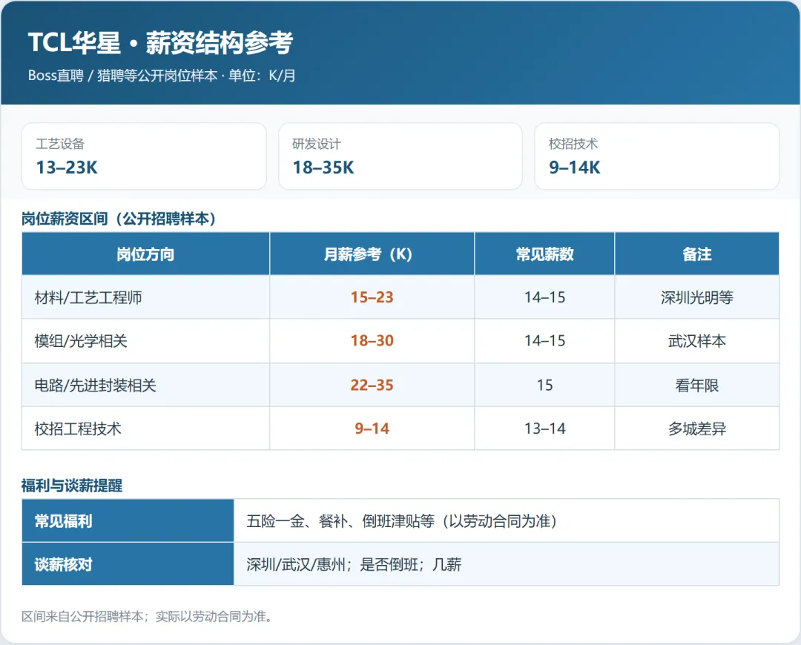
Task: Click 14–15 in the 材料/工艺工程师 row
Action: coord(544,298)
